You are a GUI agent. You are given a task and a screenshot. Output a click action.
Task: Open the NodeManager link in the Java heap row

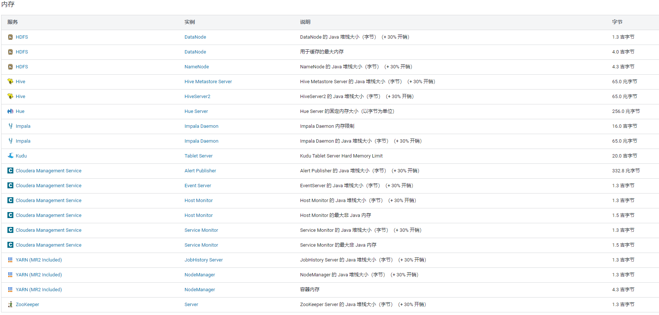pyautogui.click(x=200, y=275)
